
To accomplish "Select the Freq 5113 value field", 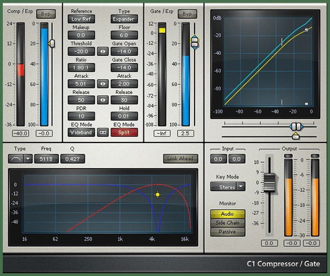I will click(46, 159).
